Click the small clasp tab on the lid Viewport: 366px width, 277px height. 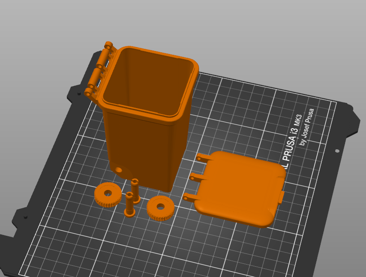click(281, 197)
